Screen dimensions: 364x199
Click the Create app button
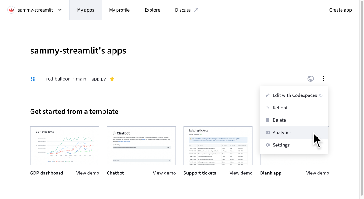coord(340,10)
